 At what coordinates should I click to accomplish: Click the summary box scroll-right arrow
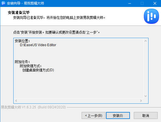pos(141,101)
